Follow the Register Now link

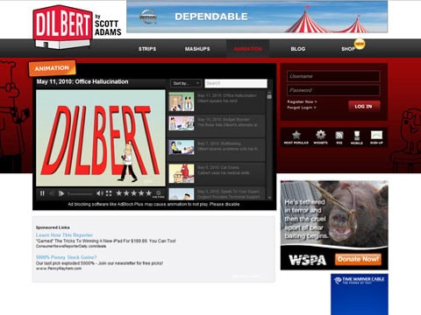click(x=303, y=101)
